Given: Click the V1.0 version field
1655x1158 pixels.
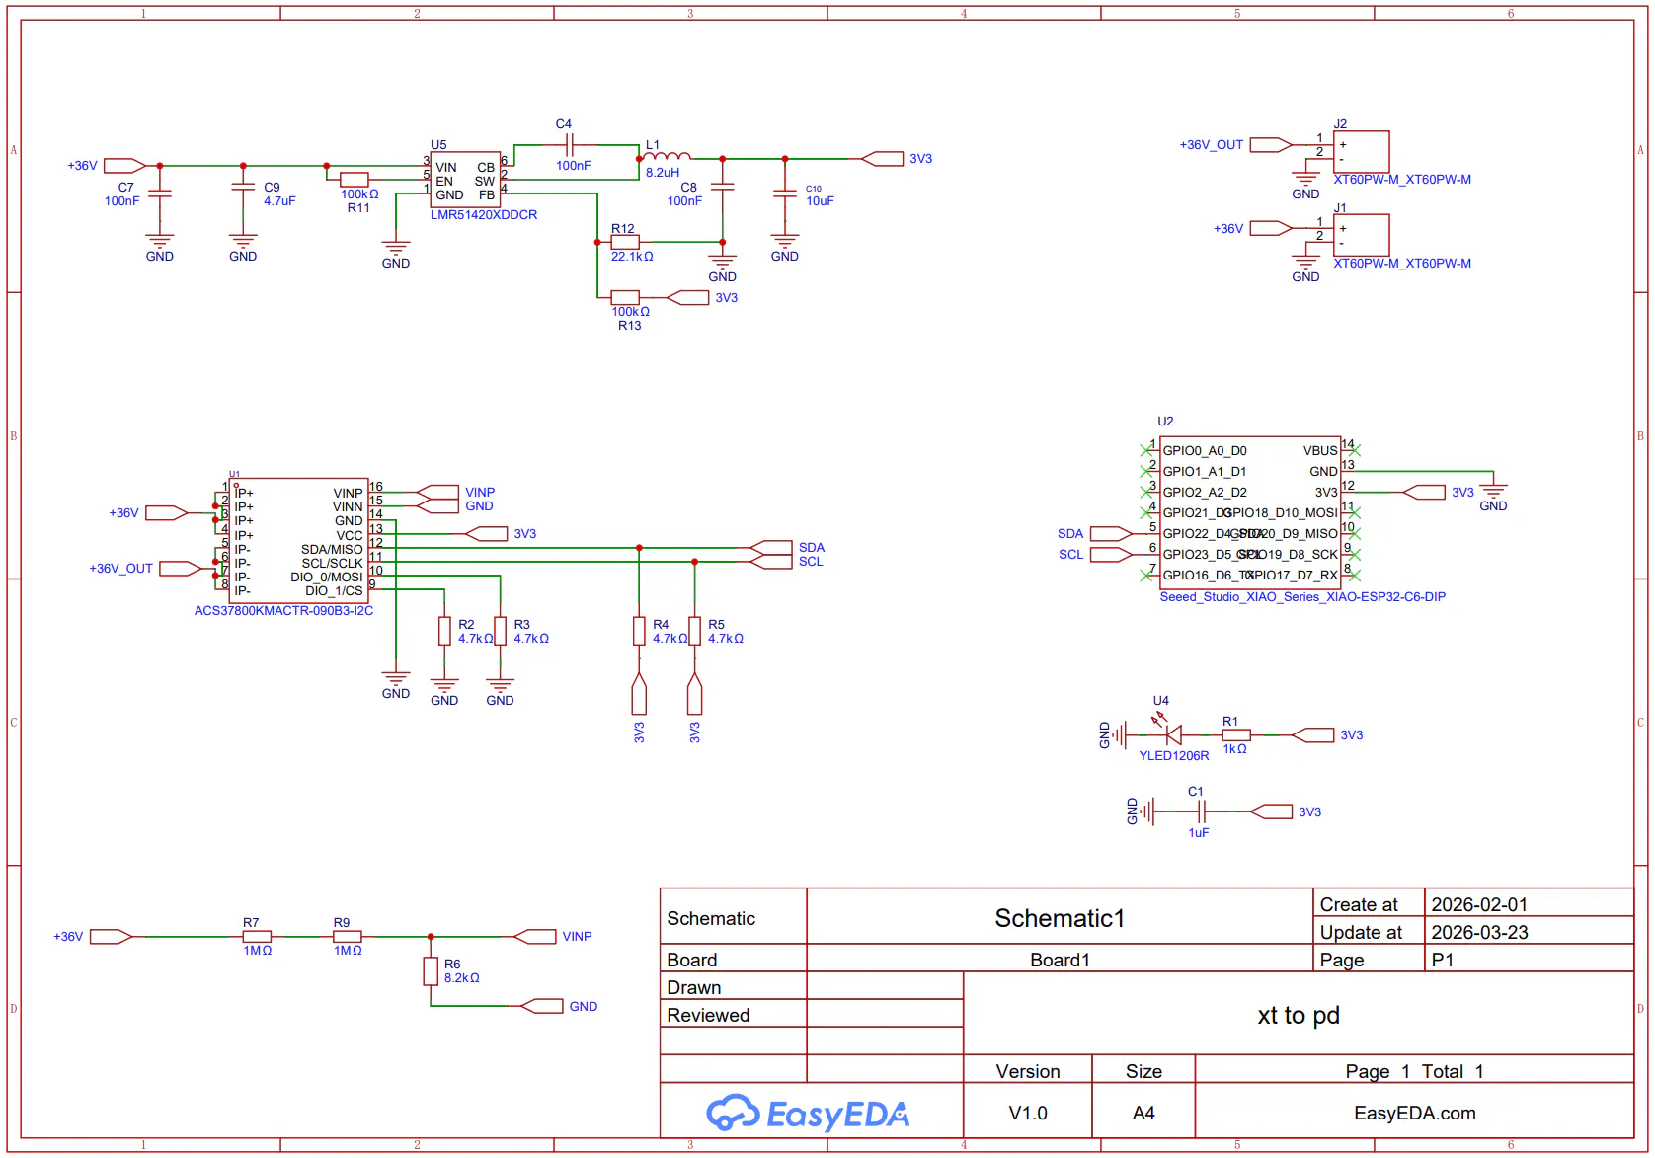Looking at the screenshot, I should point(1028,1113).
